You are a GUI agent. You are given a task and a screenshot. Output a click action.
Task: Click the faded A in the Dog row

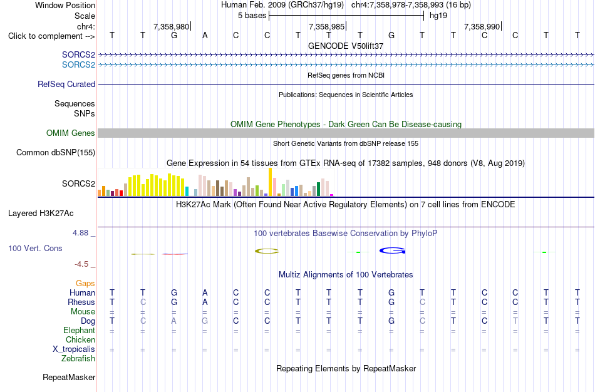173,321
